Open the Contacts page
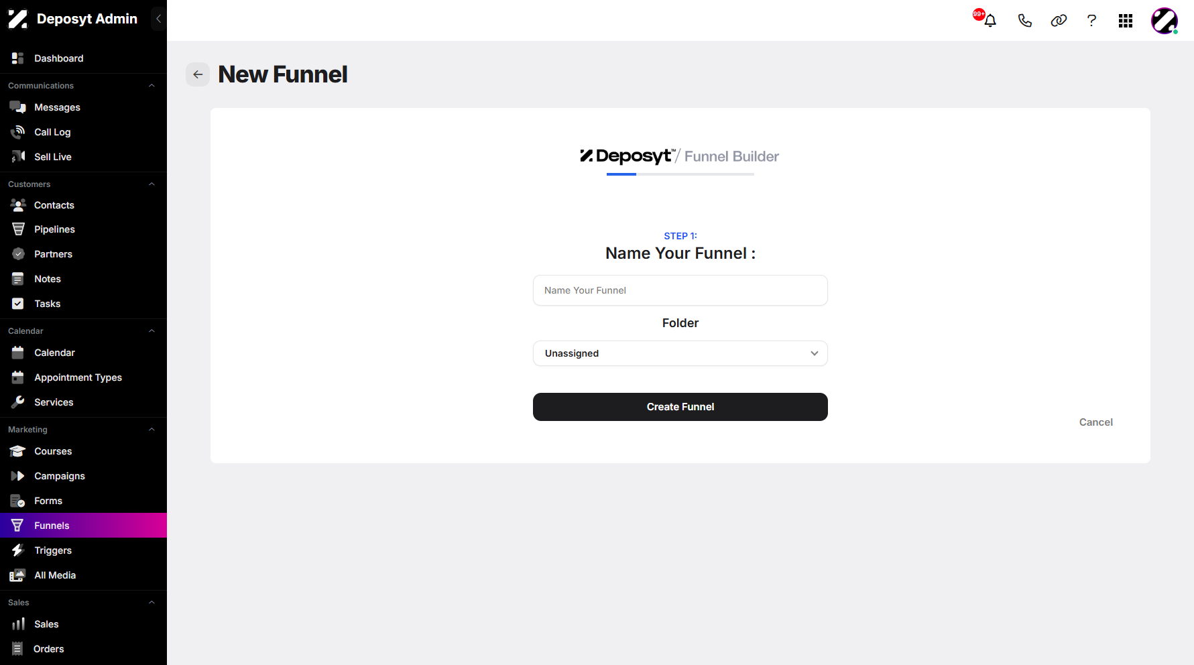Screen dimensions: 1194x665 (83, 205)
